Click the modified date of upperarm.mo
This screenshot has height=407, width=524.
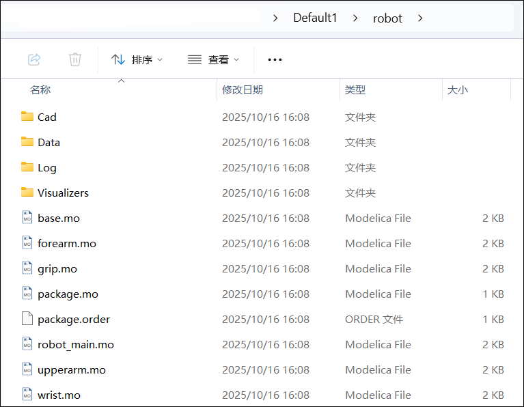click(266, 370)
